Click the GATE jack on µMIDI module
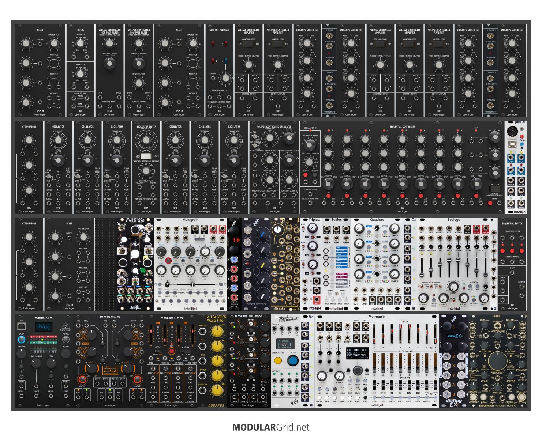Viewport: 542px width, 435px height. coord(511,203)
